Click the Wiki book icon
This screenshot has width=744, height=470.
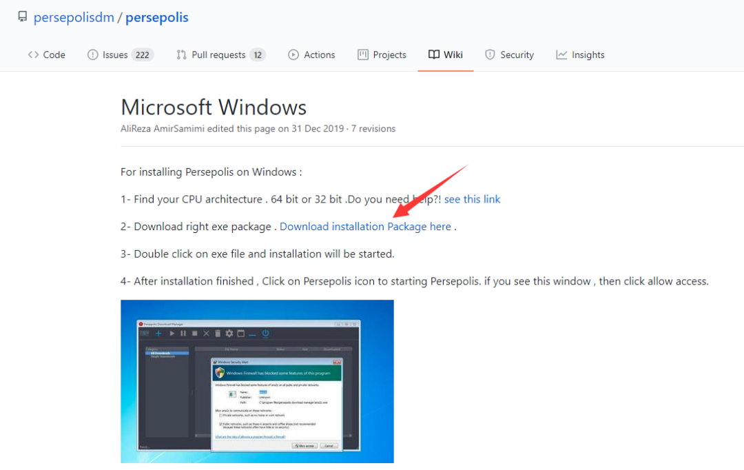[x=434, y=54]
